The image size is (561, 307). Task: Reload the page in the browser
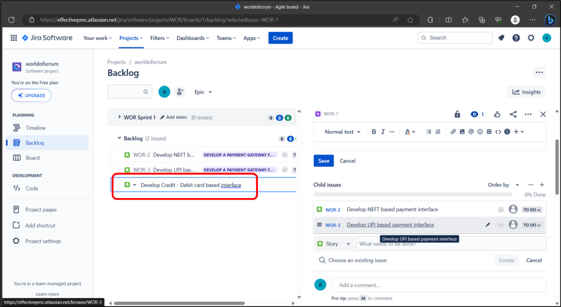(12, 20)
